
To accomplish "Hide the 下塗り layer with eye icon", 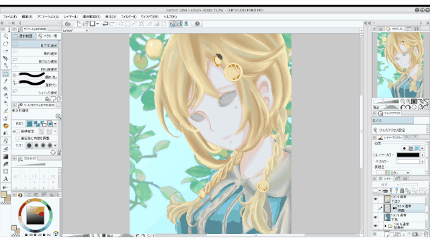I will 376,199.
